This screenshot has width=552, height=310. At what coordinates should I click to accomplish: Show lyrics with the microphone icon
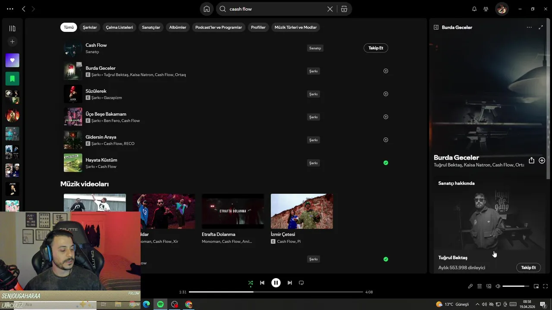(x=470, y=286)
